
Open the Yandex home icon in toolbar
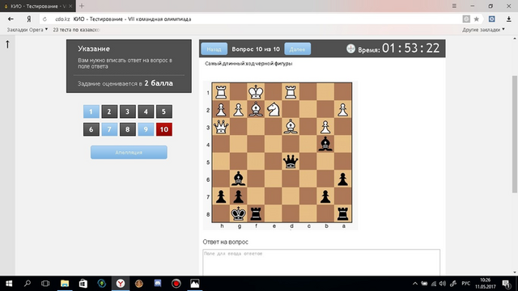click(x=29, y=19)
